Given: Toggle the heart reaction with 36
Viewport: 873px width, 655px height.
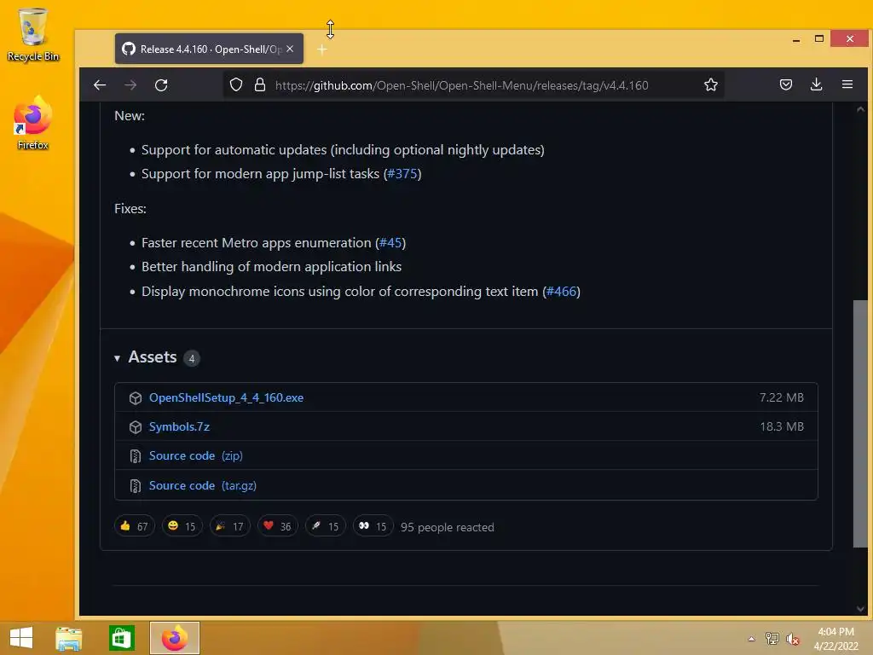Looking at the screenshot, I should pos(277,526).
